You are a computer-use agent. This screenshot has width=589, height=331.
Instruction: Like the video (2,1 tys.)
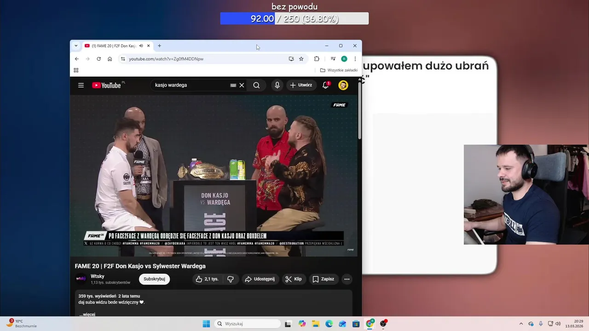point(207,279)
